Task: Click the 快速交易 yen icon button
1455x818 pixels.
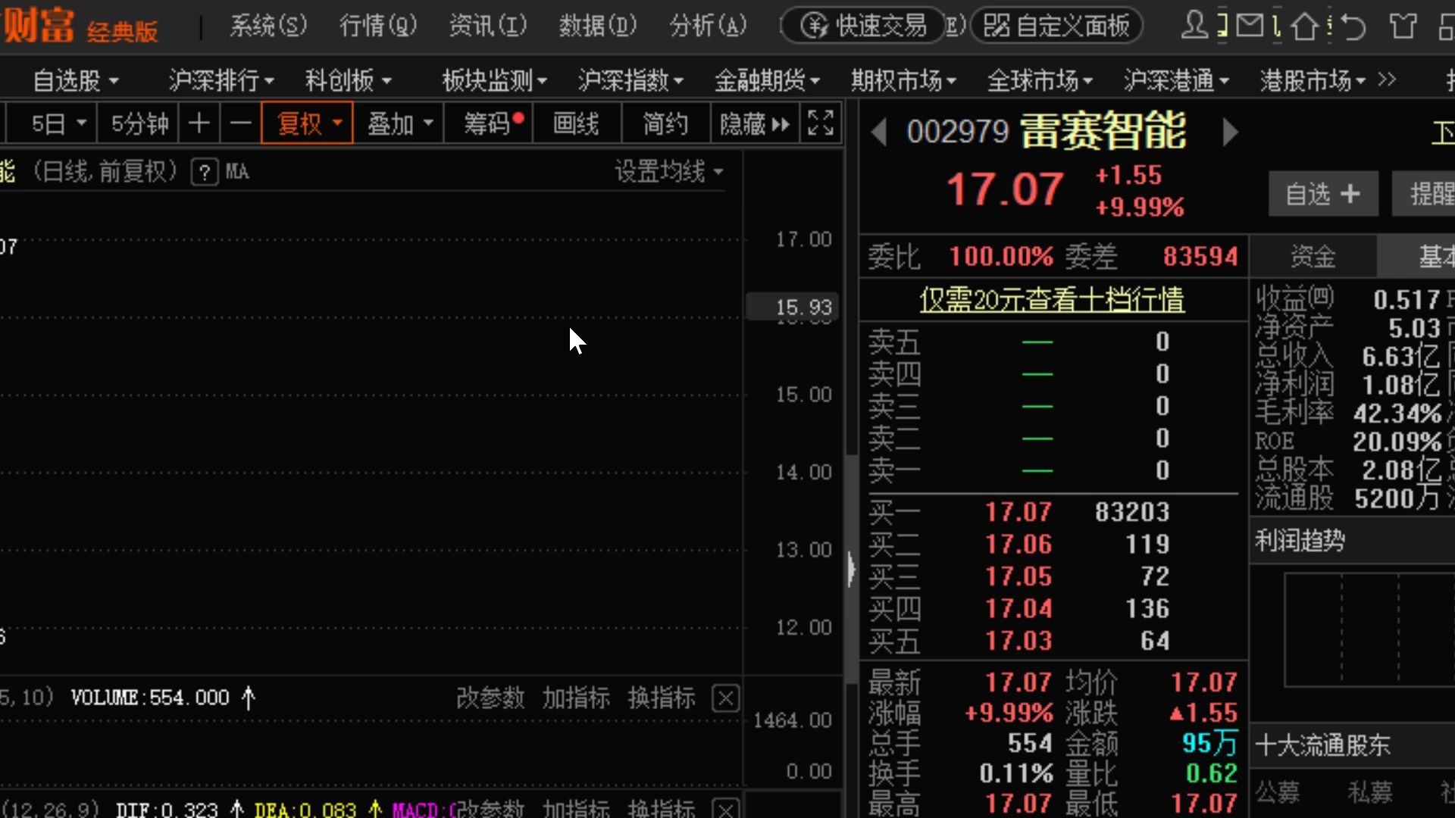Action: coord(864,26)
